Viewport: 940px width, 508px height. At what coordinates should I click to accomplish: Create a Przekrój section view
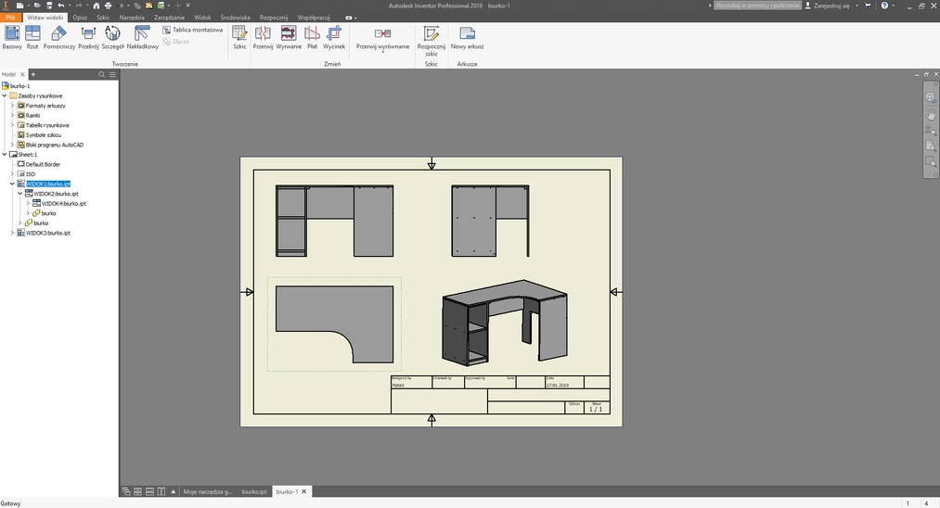pyautogui.click(x=88, y=36)
